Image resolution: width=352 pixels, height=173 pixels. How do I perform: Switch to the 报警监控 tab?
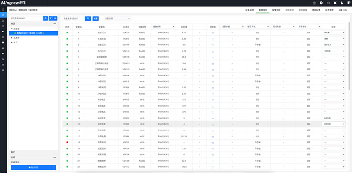pos(276,10)
